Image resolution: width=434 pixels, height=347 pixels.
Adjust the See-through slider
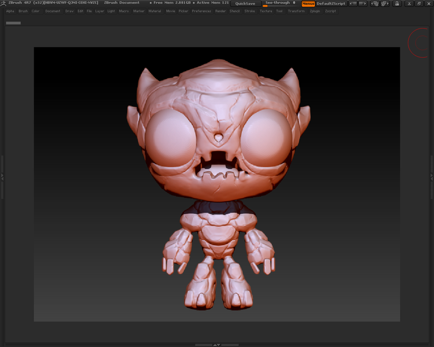point(280,3)
